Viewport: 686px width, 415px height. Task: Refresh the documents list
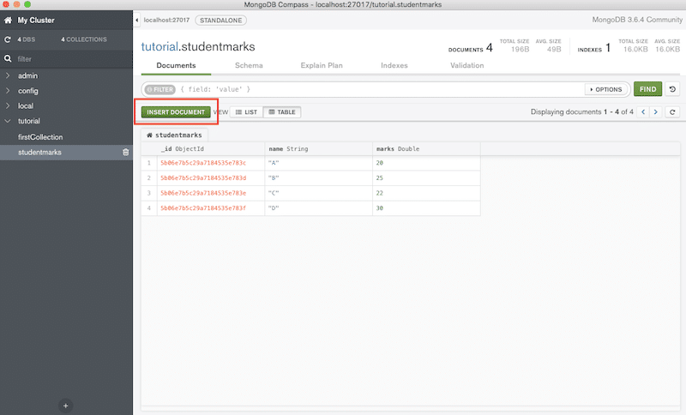pyautogui.click(x=672, y=112)
